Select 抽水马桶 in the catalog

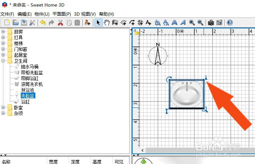pyautogui.click(x=30, y=67)
